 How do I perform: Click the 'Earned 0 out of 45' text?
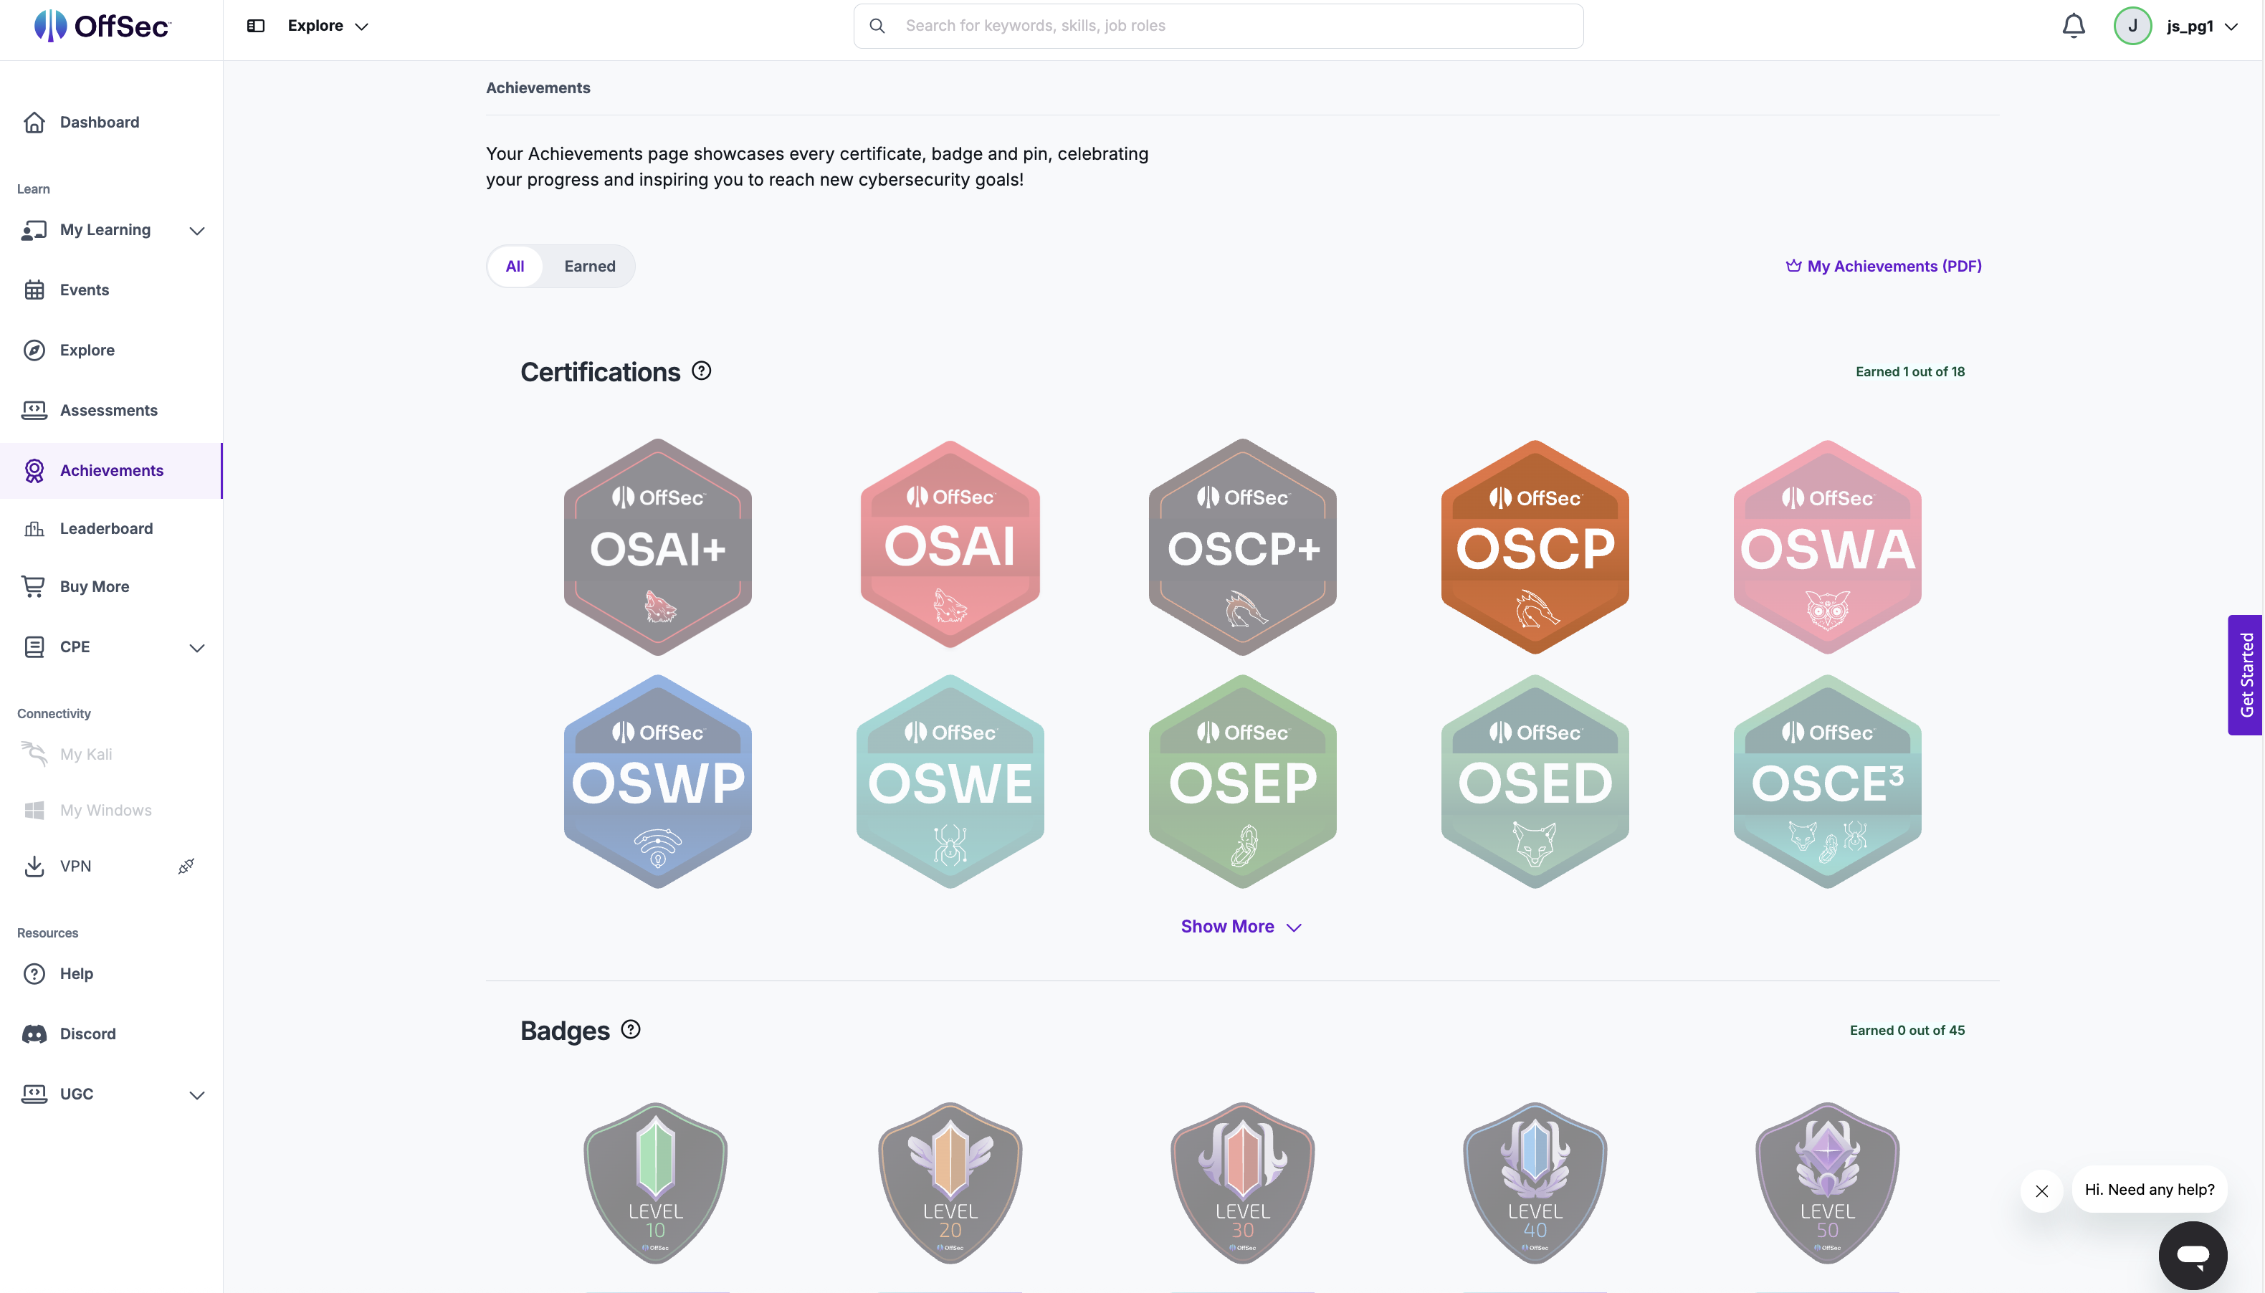click(1907, 1030)
